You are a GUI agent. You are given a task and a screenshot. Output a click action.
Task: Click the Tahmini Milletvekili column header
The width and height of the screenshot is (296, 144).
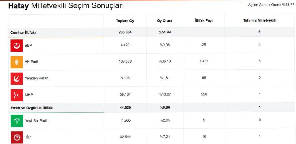point(260,20)
